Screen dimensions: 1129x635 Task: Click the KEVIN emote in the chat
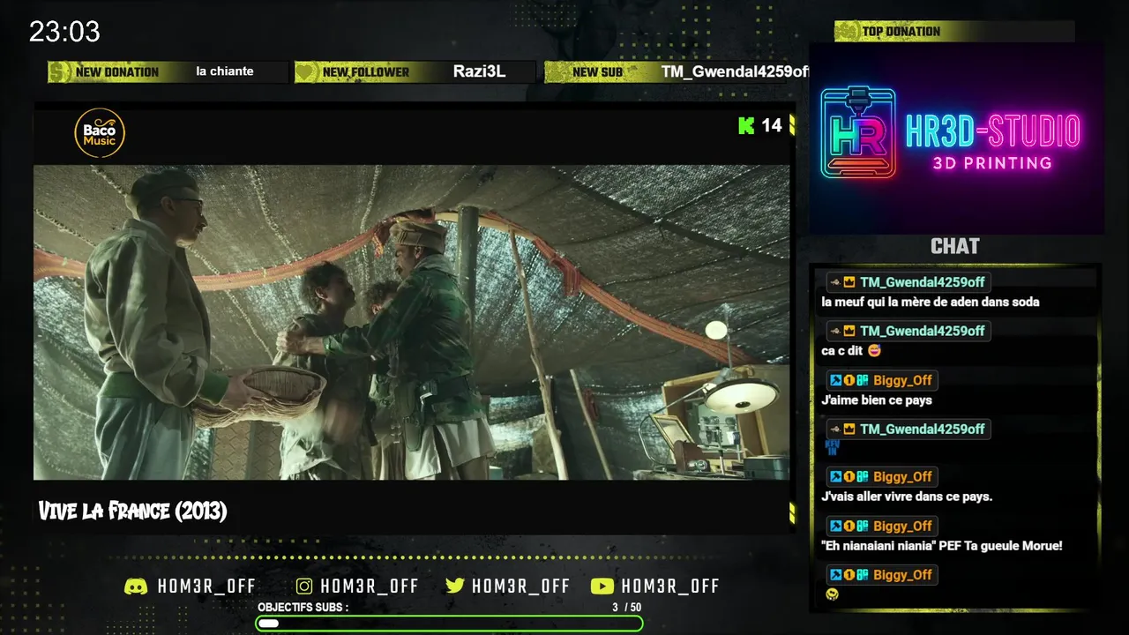832,448
